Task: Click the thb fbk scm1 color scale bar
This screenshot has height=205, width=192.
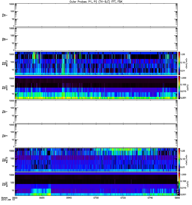Action: (179, 87)
